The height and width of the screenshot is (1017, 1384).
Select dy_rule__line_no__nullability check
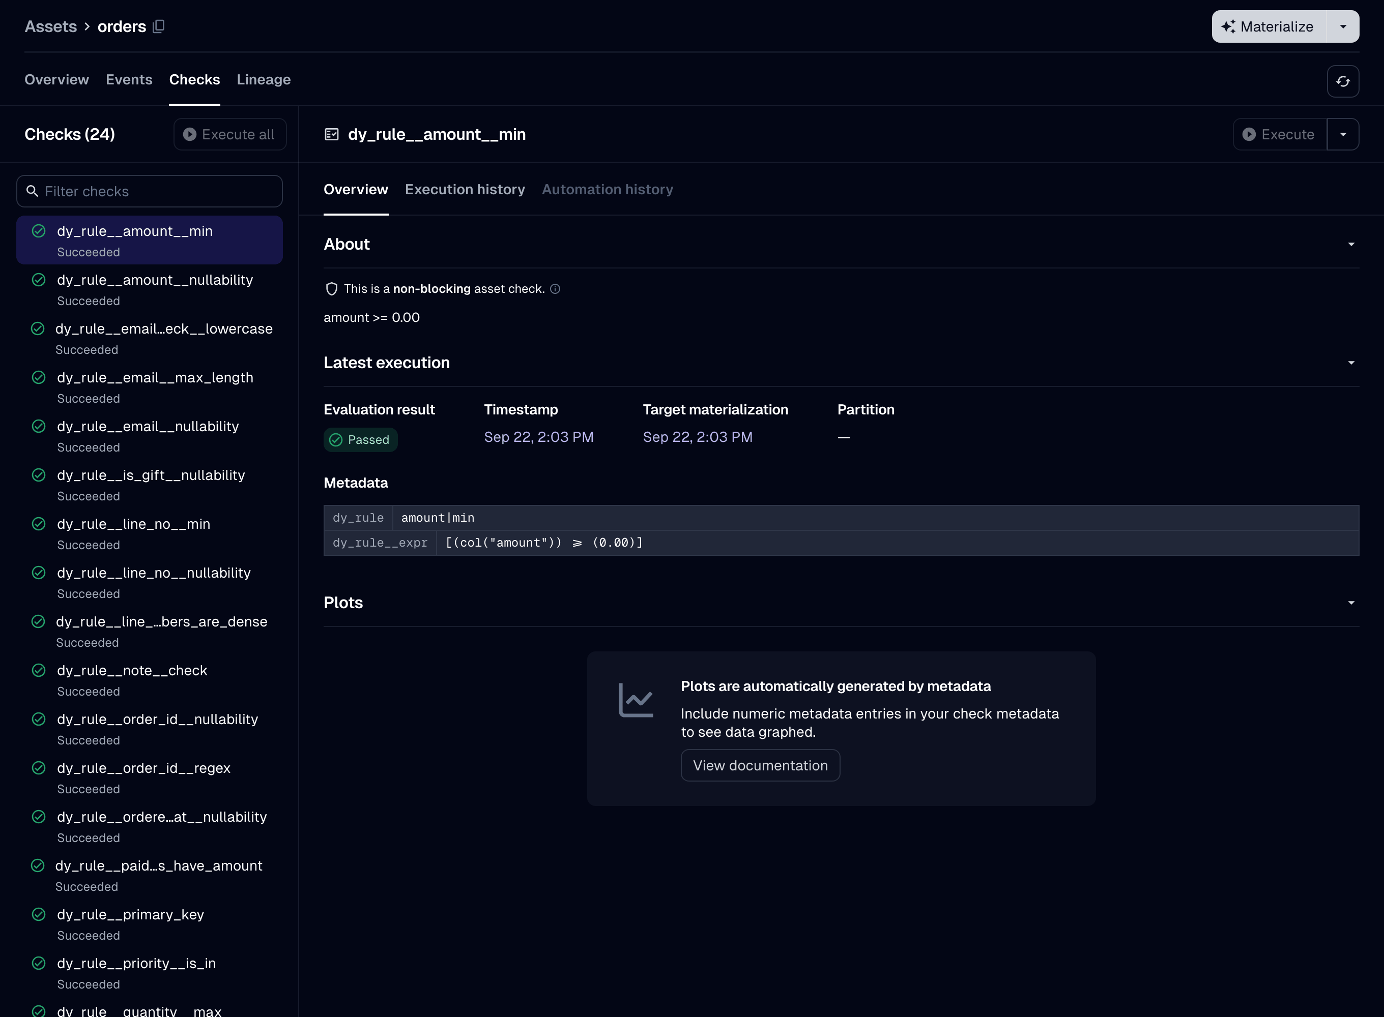tap(150, 582)
